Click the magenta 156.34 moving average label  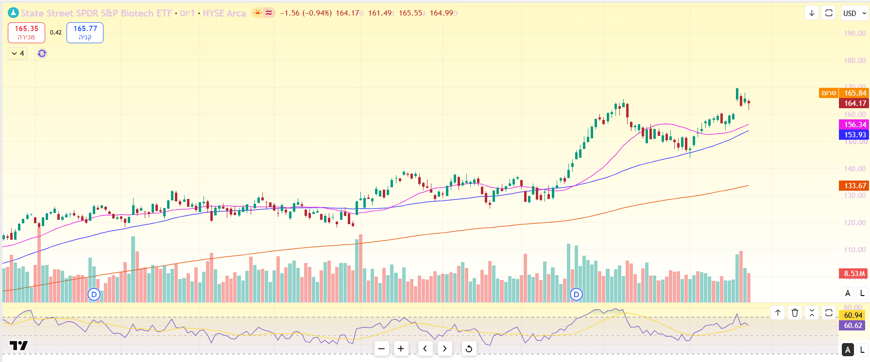coord(854,125)
